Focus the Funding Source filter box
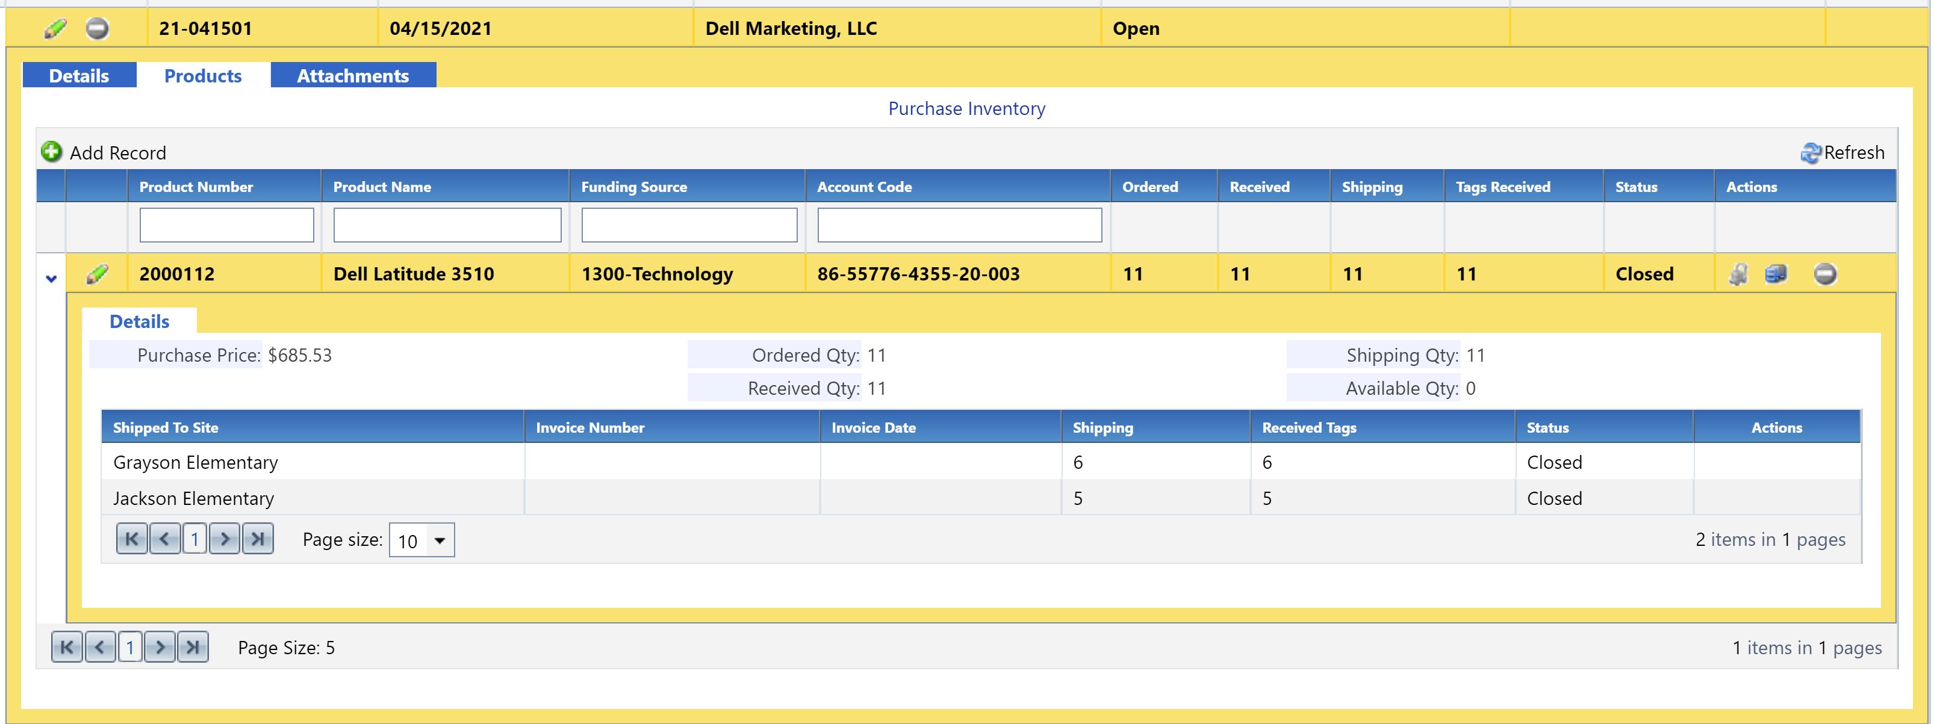Screen dimensions: 1934x724 pos(689,225)
